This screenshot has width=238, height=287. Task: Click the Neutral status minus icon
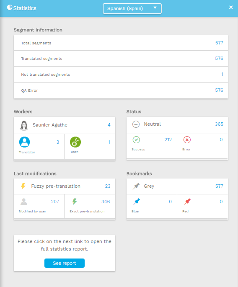[x=136, y=124]
